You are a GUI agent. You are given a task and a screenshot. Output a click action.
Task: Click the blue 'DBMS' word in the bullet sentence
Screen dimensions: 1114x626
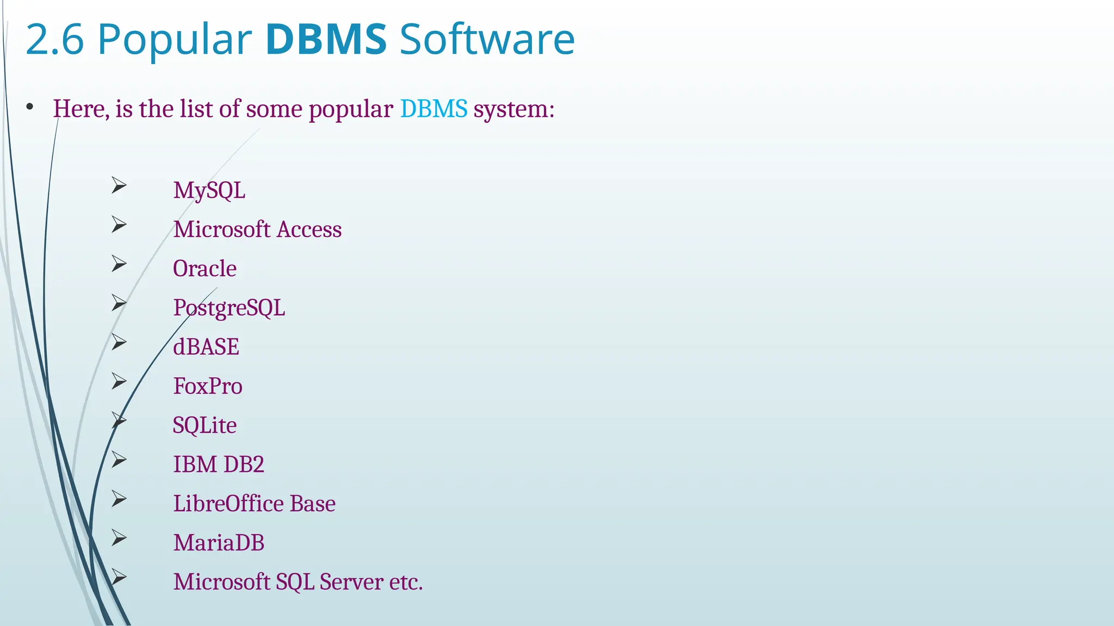pos(434,109)
